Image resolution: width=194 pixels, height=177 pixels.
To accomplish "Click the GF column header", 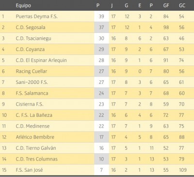I will click(166, 5).
